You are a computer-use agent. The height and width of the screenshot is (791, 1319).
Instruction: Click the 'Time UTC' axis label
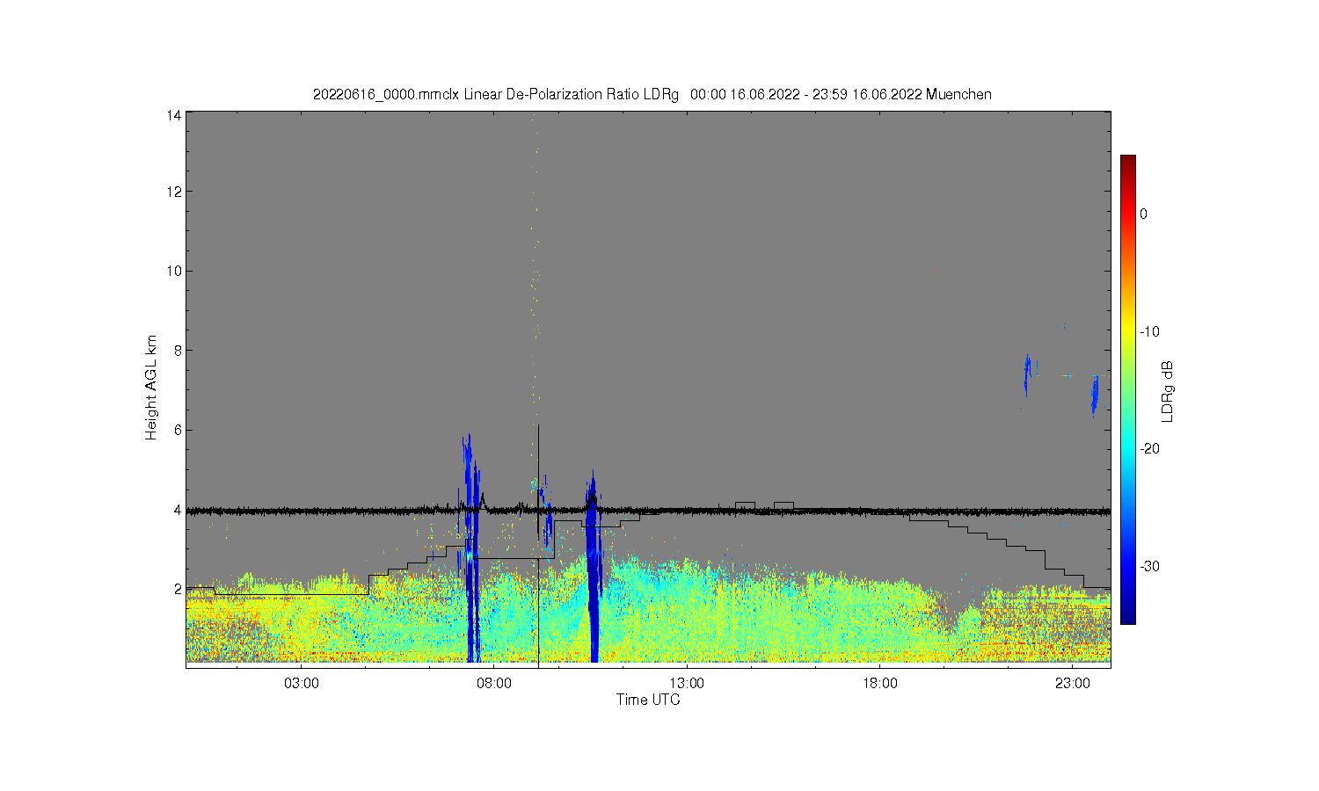click(x=648, y=700)
